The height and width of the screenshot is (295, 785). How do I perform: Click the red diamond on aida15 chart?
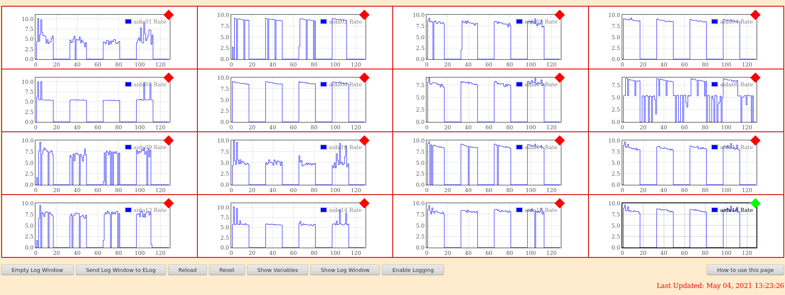pos(559,203)
